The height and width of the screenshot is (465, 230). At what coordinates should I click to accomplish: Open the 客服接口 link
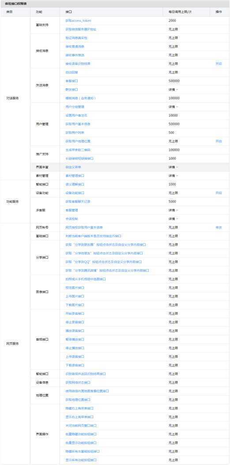pos(72,81)
